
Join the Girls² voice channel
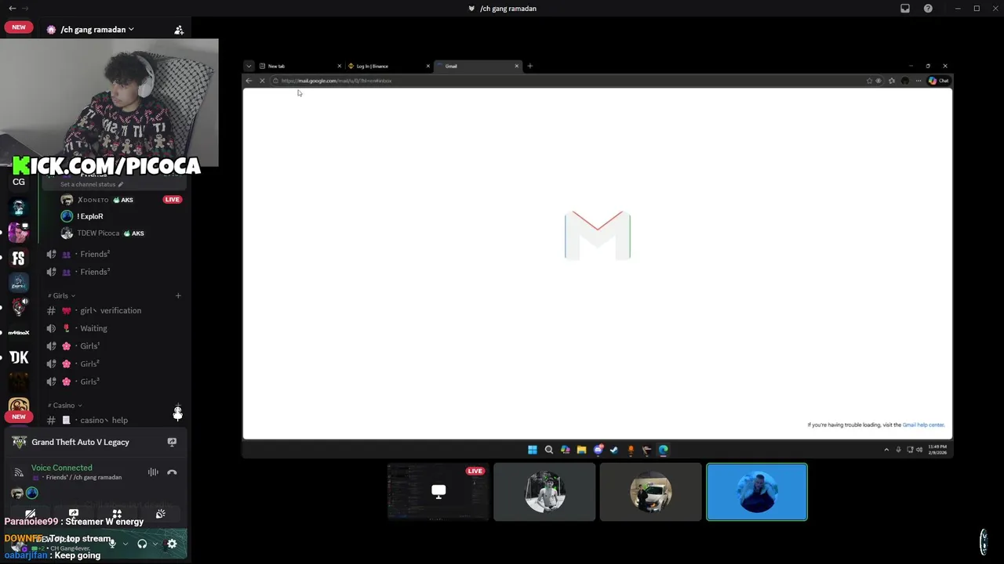click(x=114, y=363)
